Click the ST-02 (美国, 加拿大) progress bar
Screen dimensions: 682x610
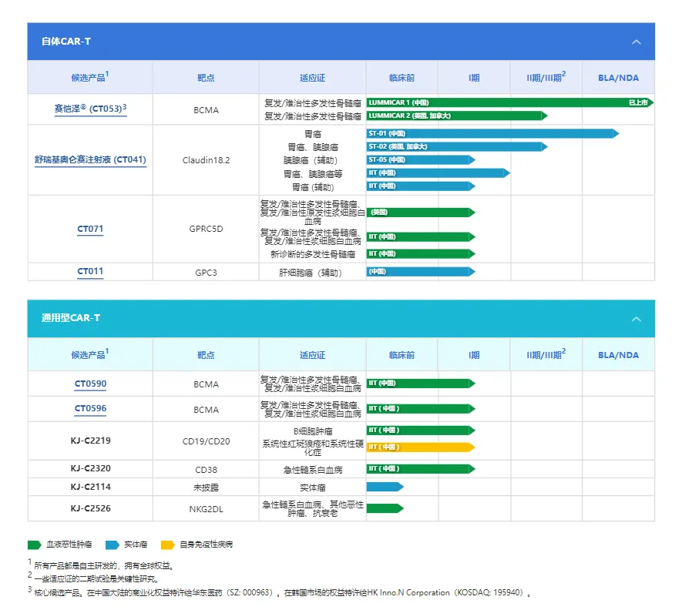pyautogui.click(x=456, y=146)
